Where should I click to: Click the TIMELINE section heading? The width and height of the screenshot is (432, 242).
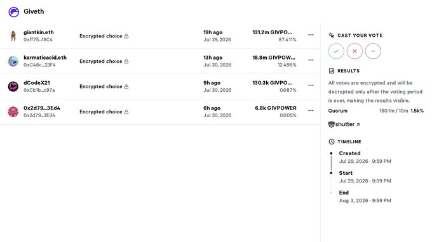(x=349, y=142)
